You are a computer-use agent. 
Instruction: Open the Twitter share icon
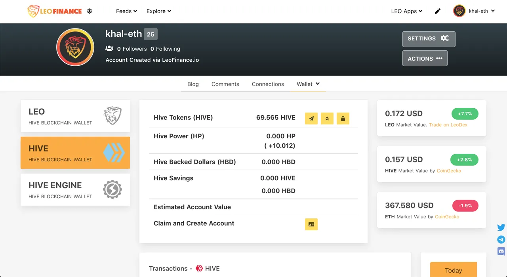(501, 227)
